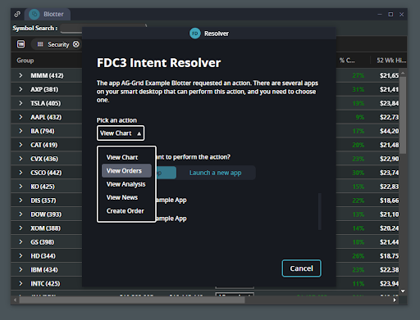Expand the XOM (388) group row

[21, 228]
